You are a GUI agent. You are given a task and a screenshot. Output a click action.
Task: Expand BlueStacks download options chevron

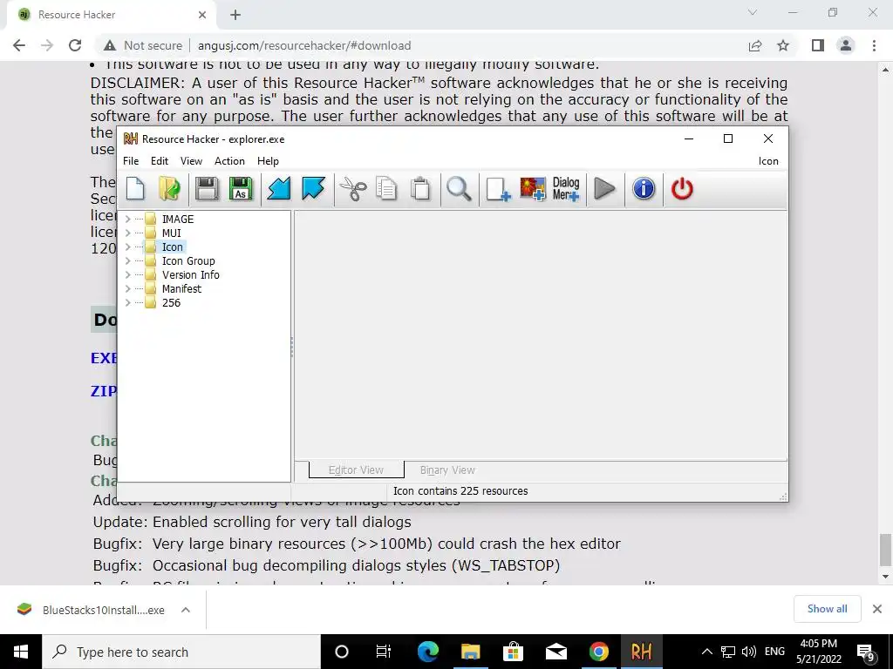[186, 610]
